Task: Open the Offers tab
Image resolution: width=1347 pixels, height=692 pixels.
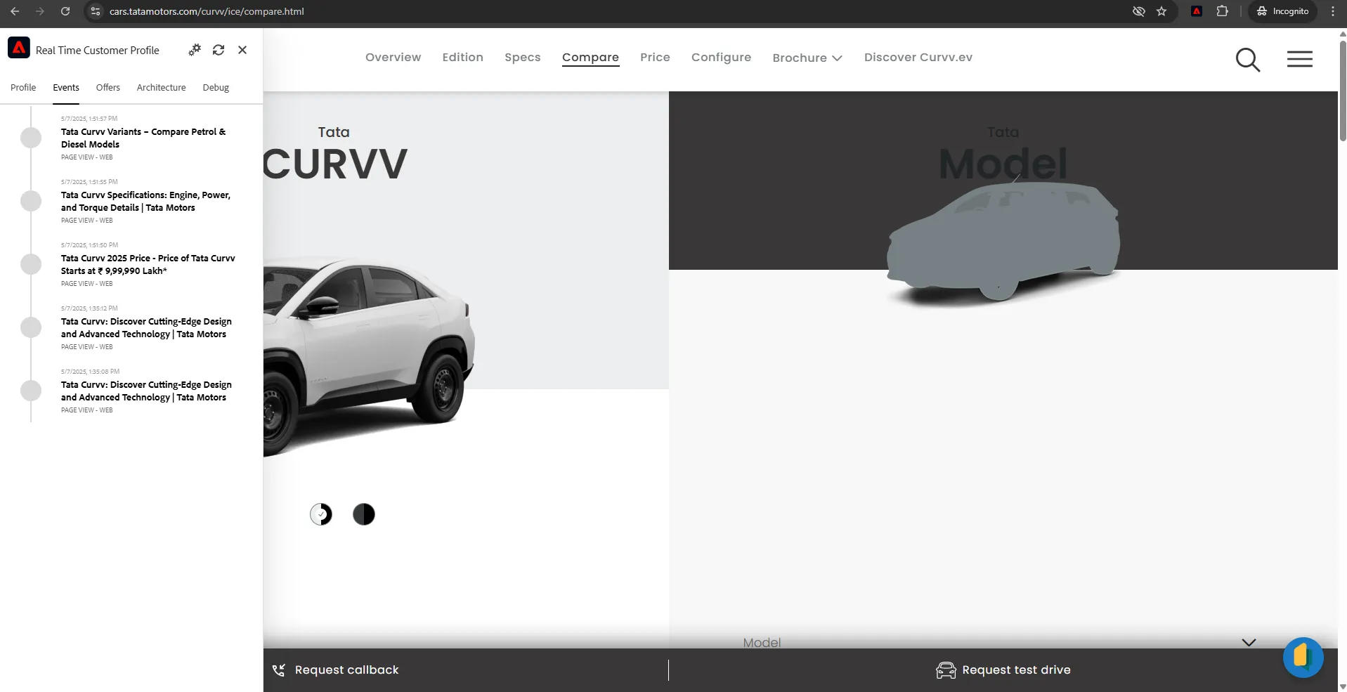Action: point(108,88)
